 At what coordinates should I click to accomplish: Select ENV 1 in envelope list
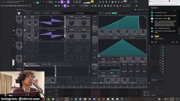[95, 16]
